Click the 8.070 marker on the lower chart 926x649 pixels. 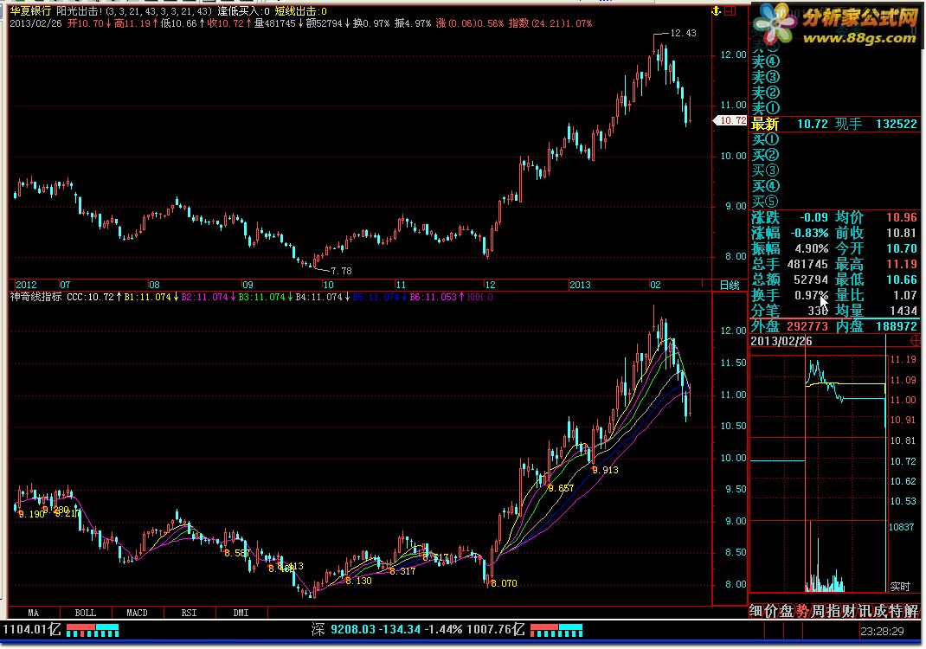[x=504, y=583]
